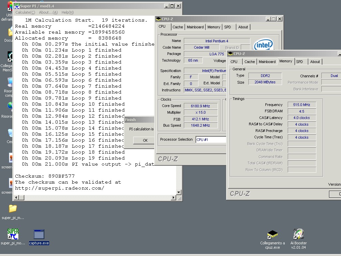
Task: Select the Mainboard tab in back CPU-Z window
Action: pos(195,27)
